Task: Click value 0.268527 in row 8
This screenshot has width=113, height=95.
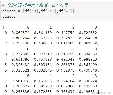Action: coord(20,86)
